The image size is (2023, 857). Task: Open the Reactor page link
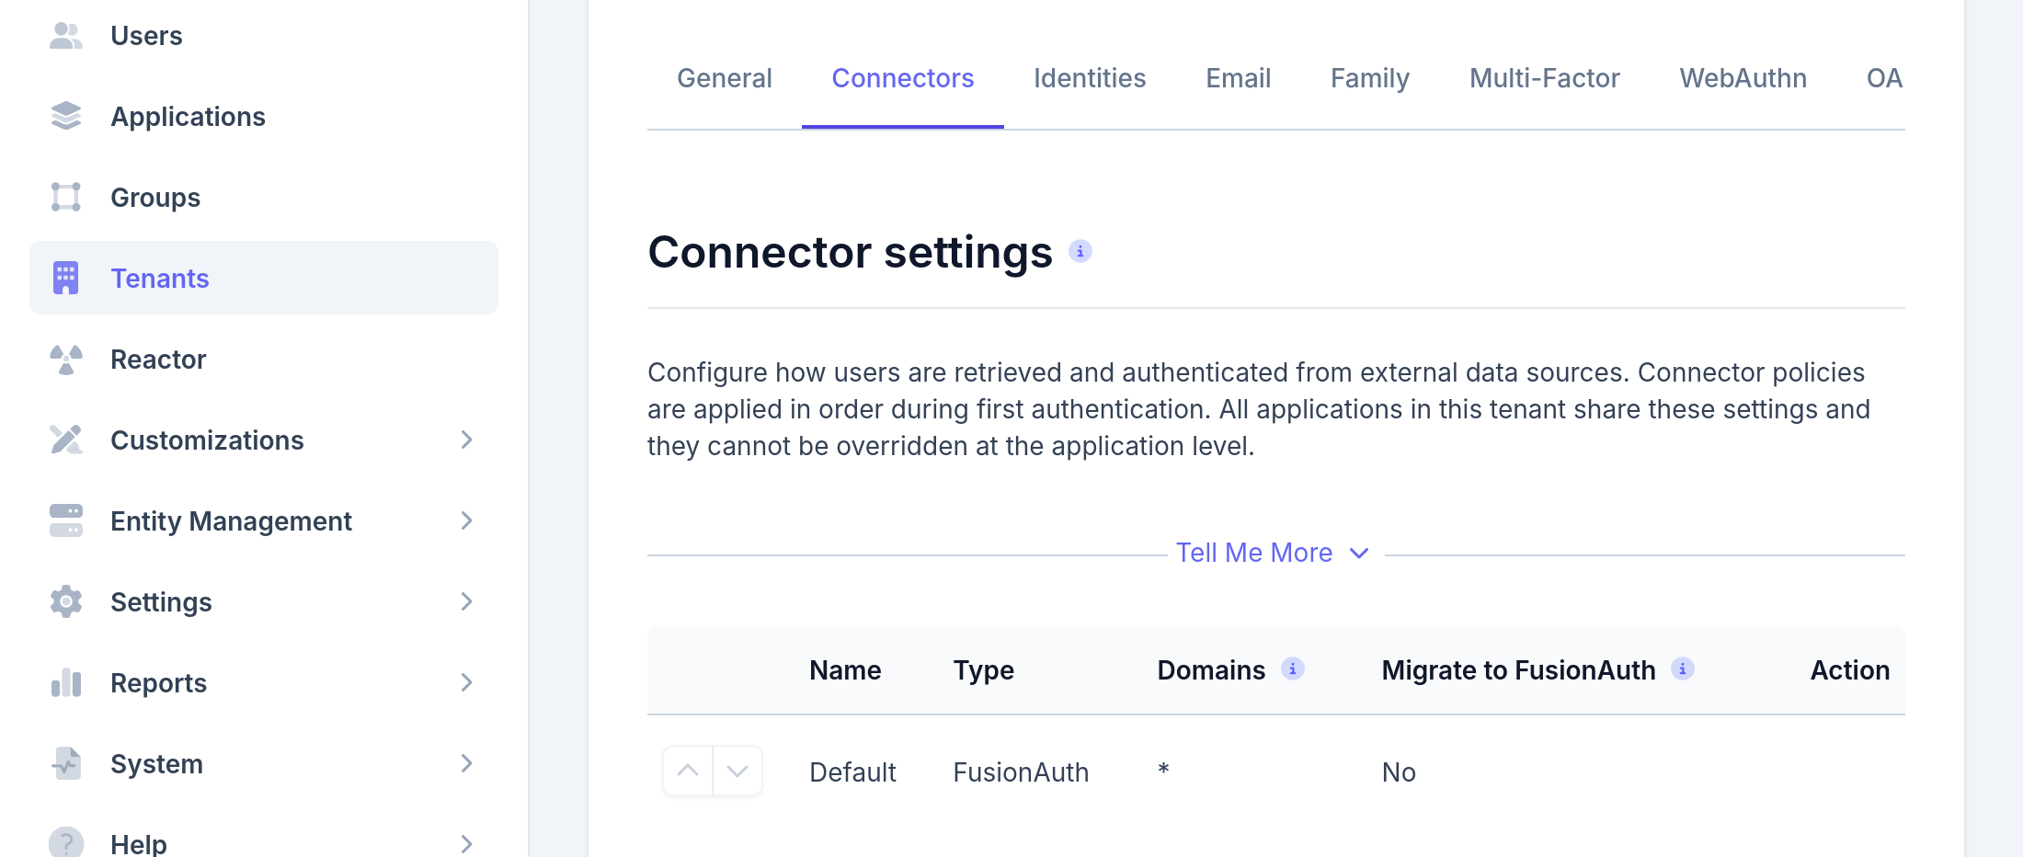click(264, 360)
